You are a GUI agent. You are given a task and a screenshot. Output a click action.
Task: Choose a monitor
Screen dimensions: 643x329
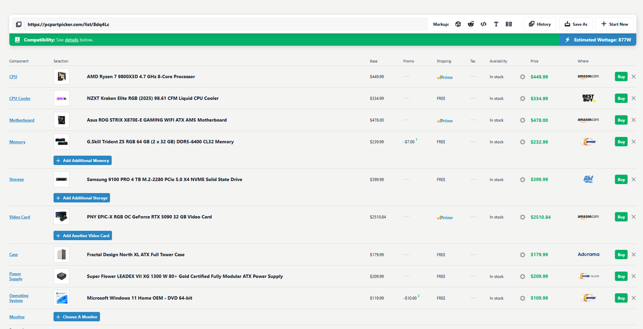[77, 317]
